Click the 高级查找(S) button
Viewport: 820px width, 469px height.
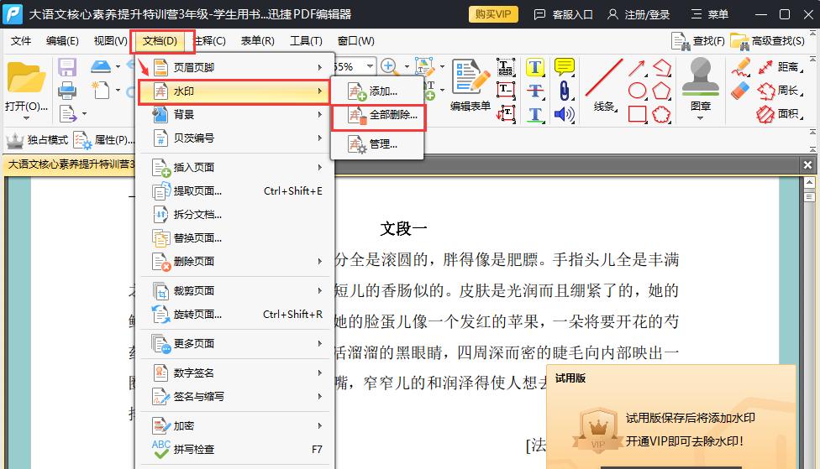point(768,41)
